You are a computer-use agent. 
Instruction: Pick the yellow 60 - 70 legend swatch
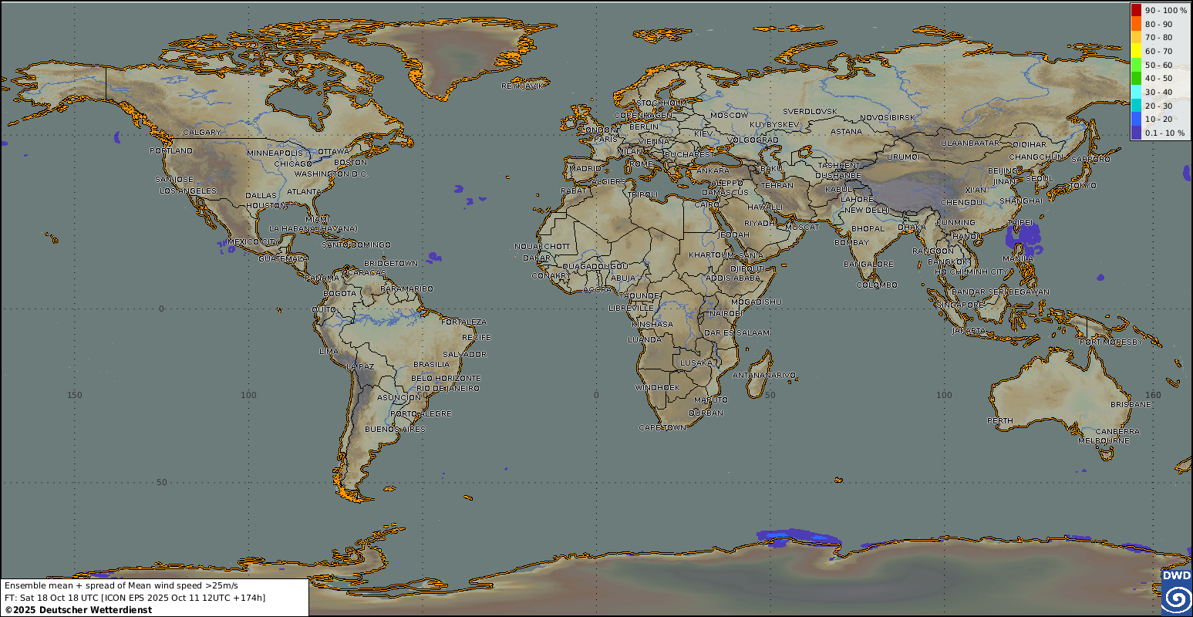pos(1136,51)
